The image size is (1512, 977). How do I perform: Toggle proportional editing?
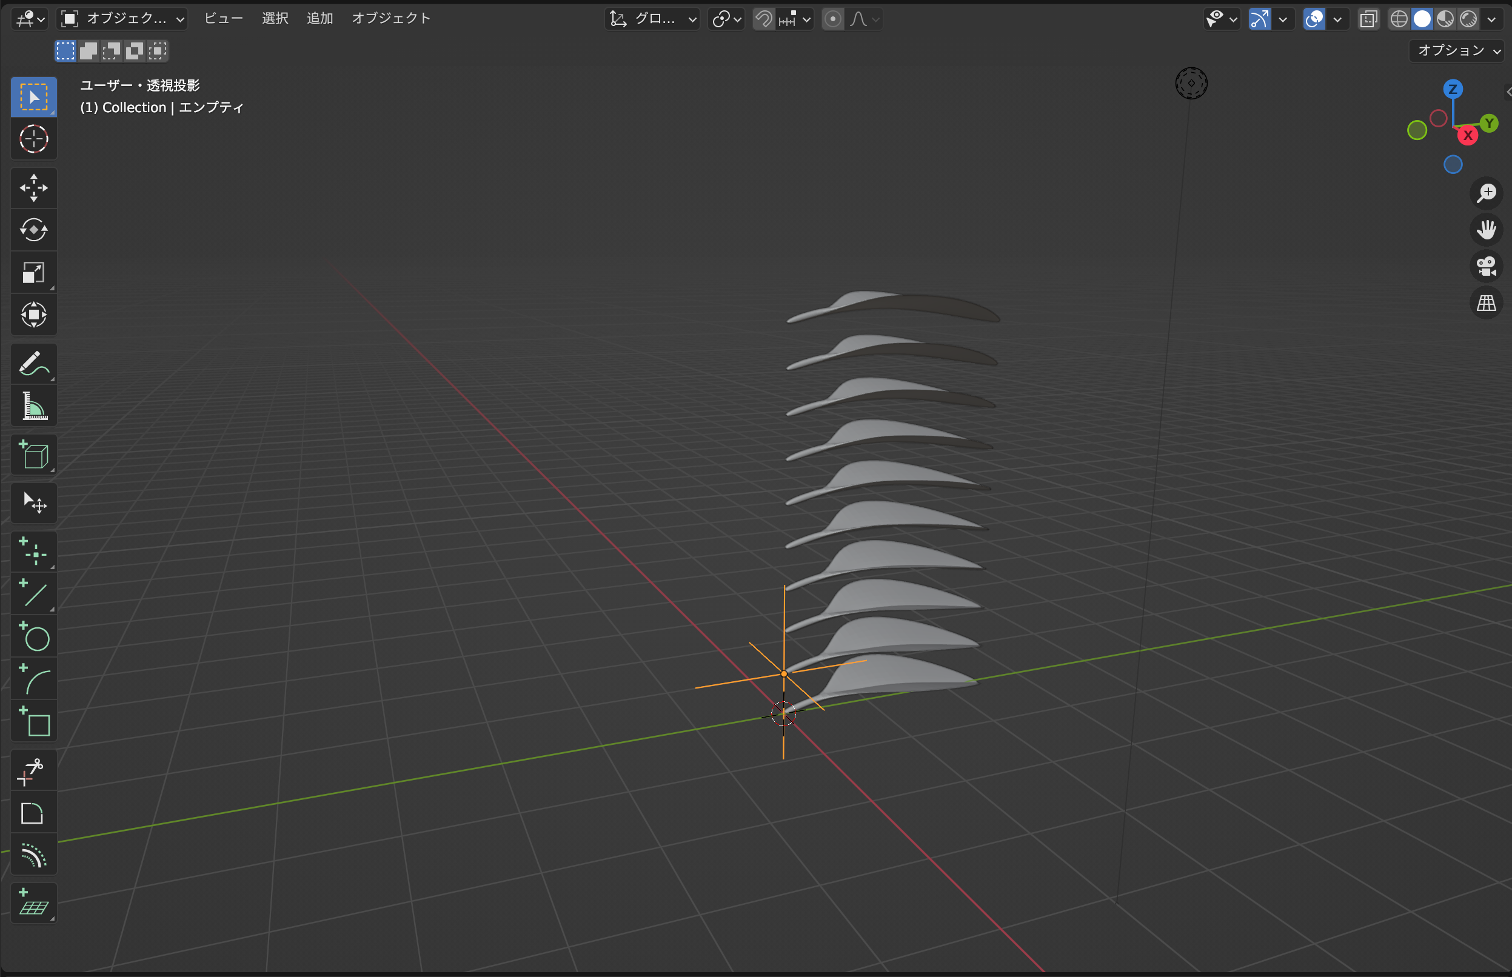833,19
